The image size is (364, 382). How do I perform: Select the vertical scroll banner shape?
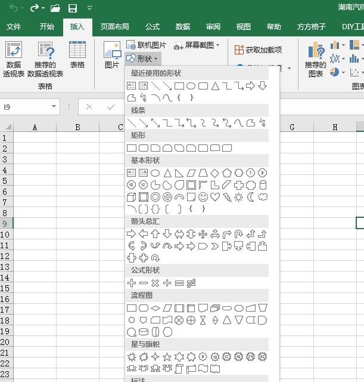click(179, 369)
